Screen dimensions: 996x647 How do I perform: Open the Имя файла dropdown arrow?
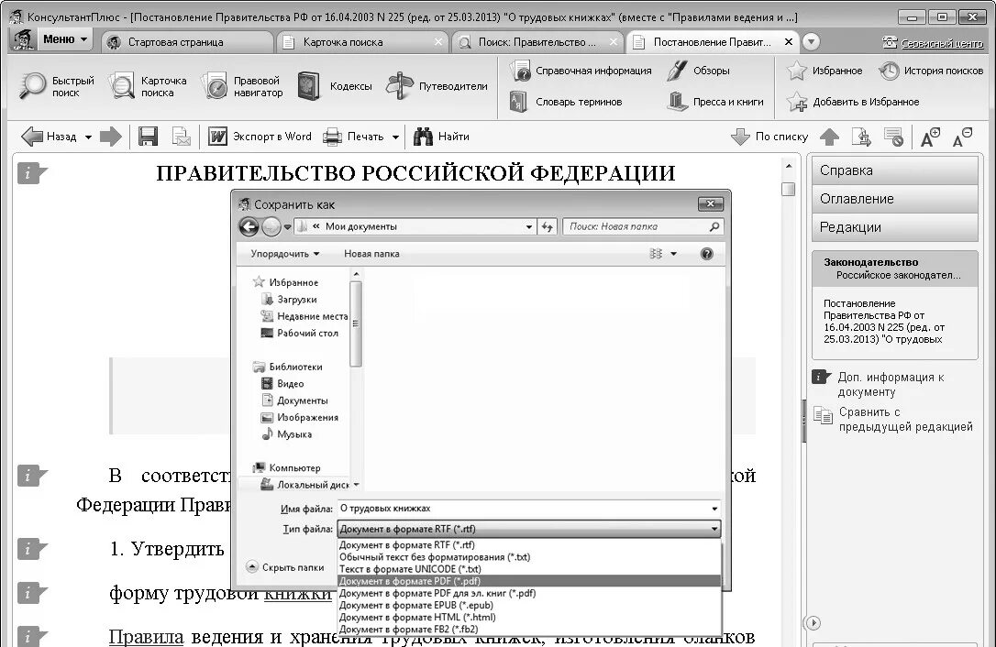pos(714,509)
